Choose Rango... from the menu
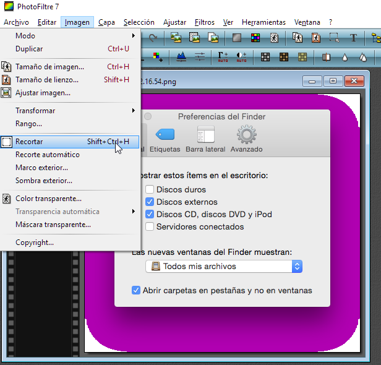Viewport: 381px width, 365px height. tap(71, 124)
